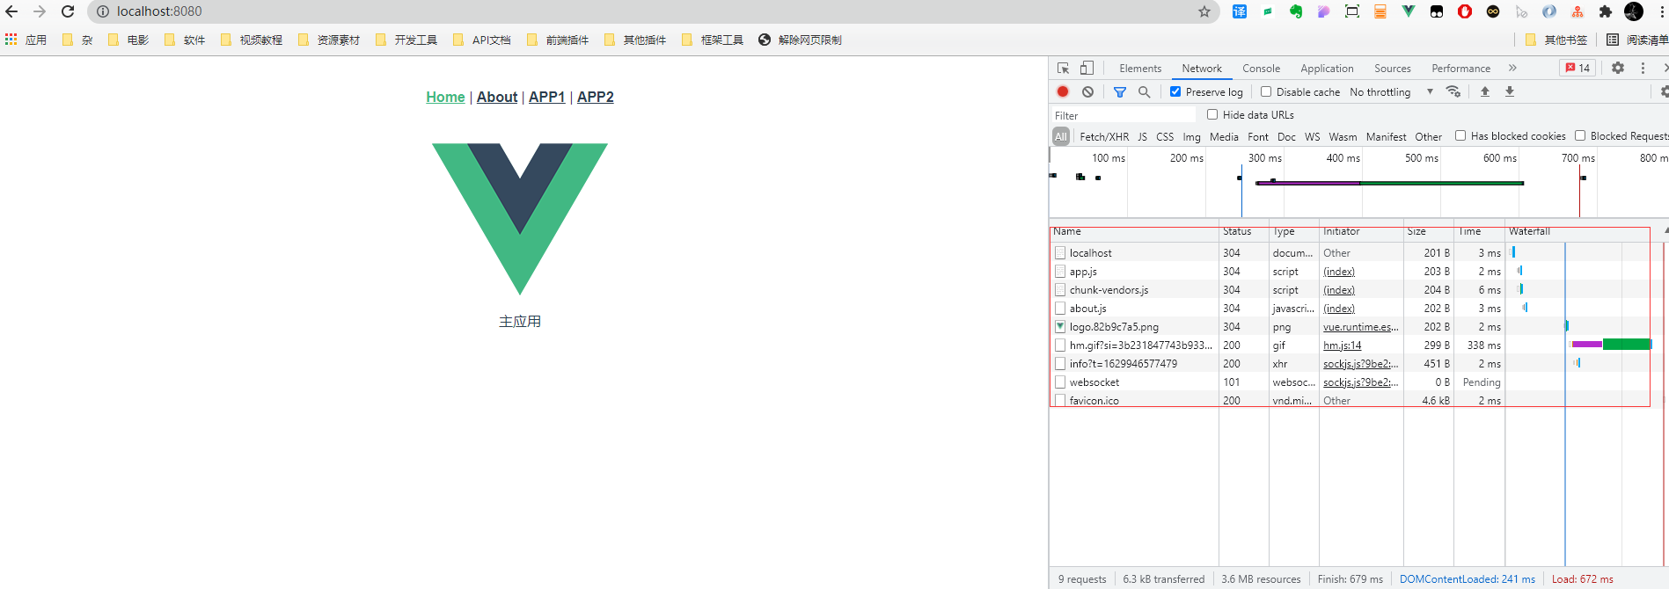
Task: Check Hide data URLs
Action: point(1212,114)
